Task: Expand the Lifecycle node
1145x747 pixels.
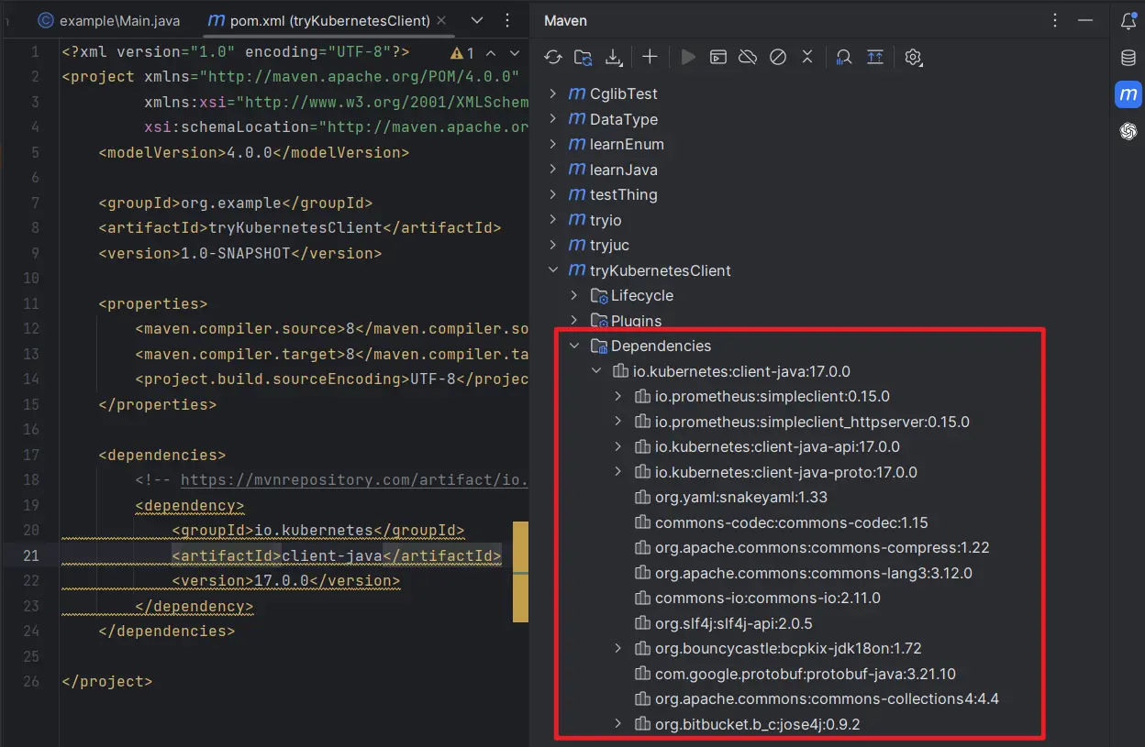Action: (x=574, y=295)
